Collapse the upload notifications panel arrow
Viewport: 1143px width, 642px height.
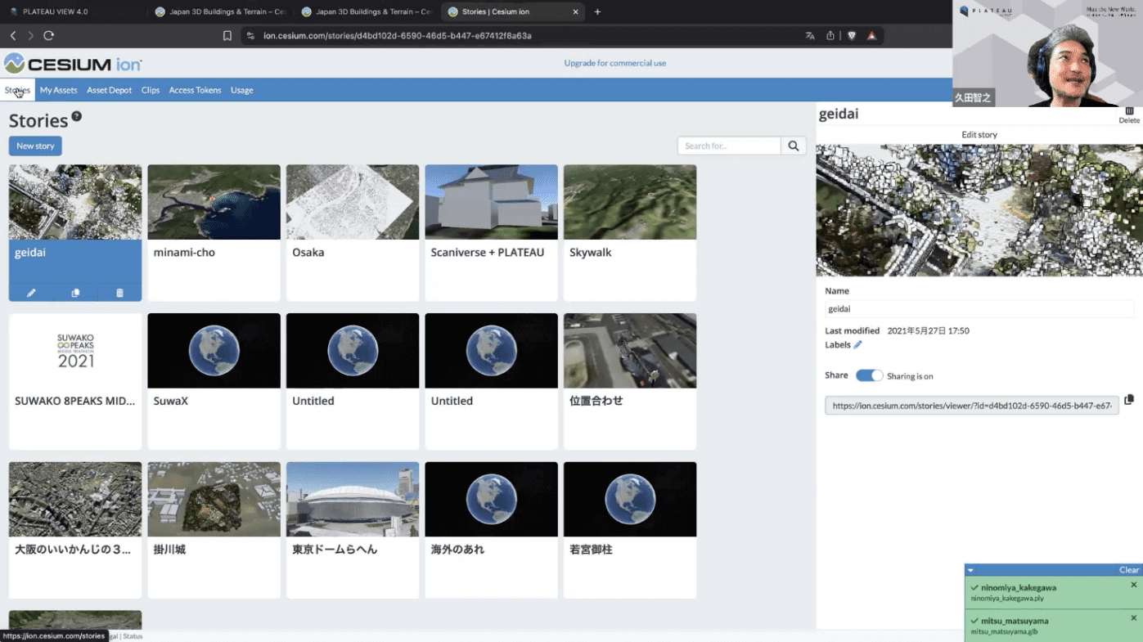pos(970,570)
